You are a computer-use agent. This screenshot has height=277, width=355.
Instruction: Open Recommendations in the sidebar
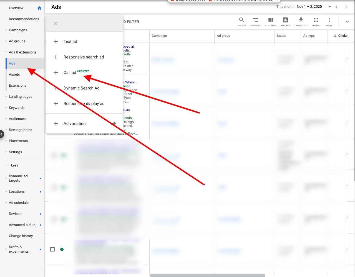[24, 19]
